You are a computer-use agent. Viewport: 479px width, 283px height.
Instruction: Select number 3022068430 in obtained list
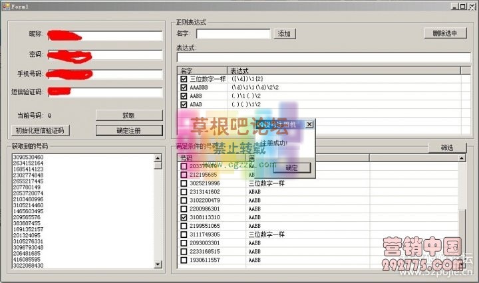29,265
